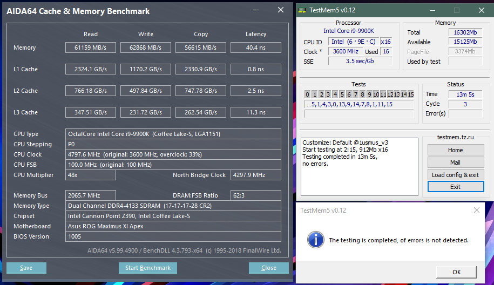Screen dimensions: 494x285
Task: Click Memory Read value 61159 MB/s
Action: point(90,47)
